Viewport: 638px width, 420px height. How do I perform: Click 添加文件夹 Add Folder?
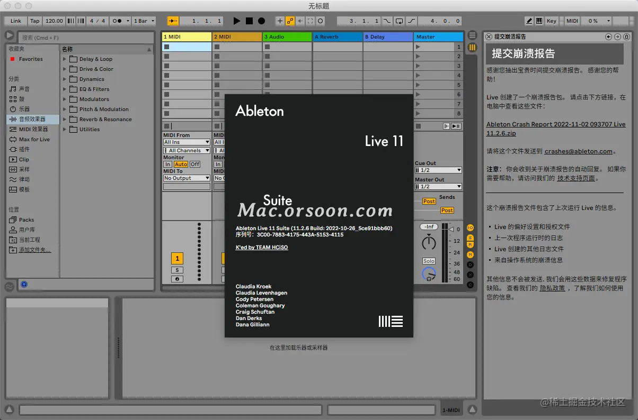(x=35, y=250)
